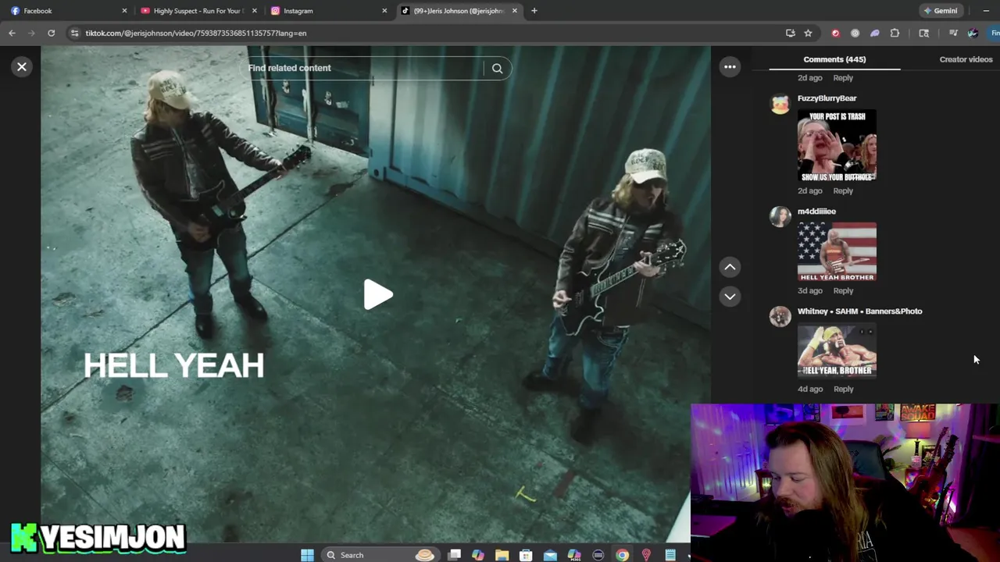
Task: Open m4ddiiiiee's American flag comment image
Action: coord(837,252)
